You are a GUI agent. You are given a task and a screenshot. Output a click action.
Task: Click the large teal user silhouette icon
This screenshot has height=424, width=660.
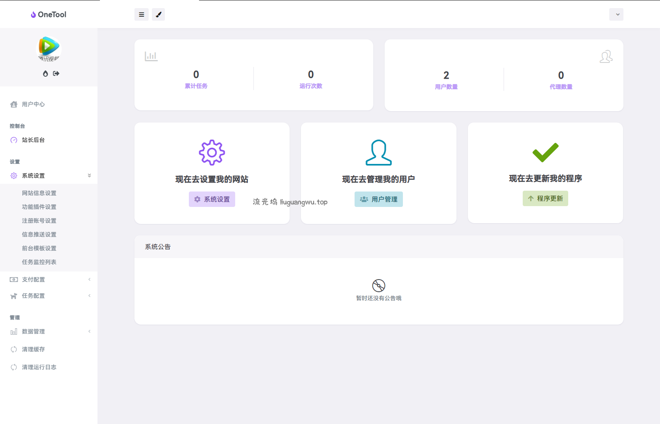379,153
